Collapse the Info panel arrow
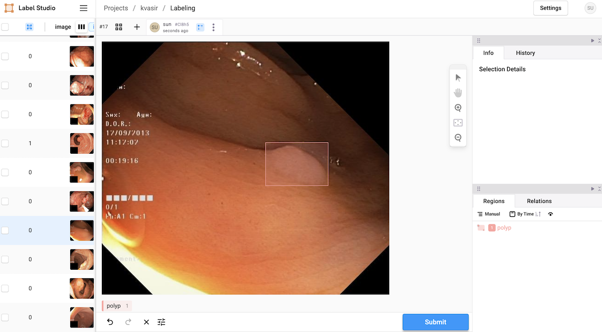Screen dimensions: 602x332 coord(592,40)
